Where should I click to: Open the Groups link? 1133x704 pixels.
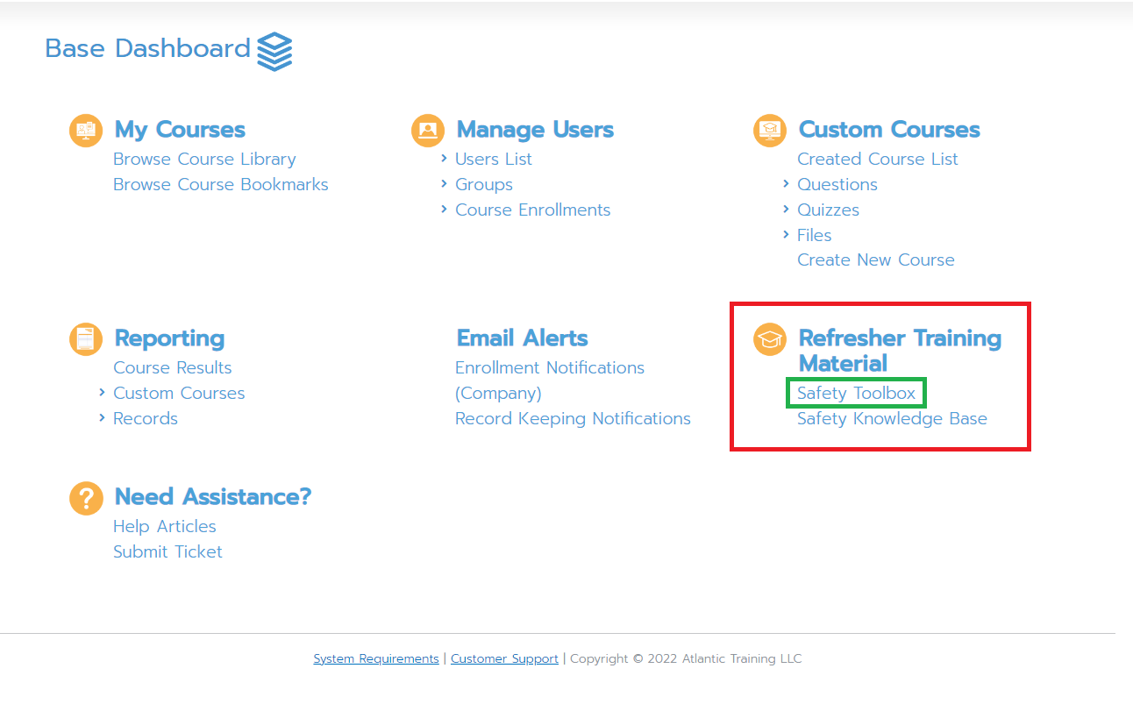point(484,184)
